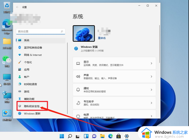Open Microsoft Store from the taskbar

tap(119, 136)
